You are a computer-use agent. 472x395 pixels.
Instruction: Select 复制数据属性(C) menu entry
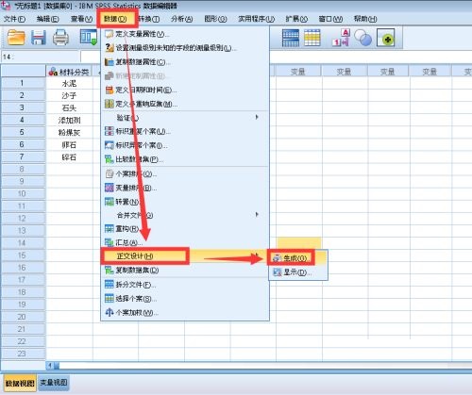(x=185, y=62)
